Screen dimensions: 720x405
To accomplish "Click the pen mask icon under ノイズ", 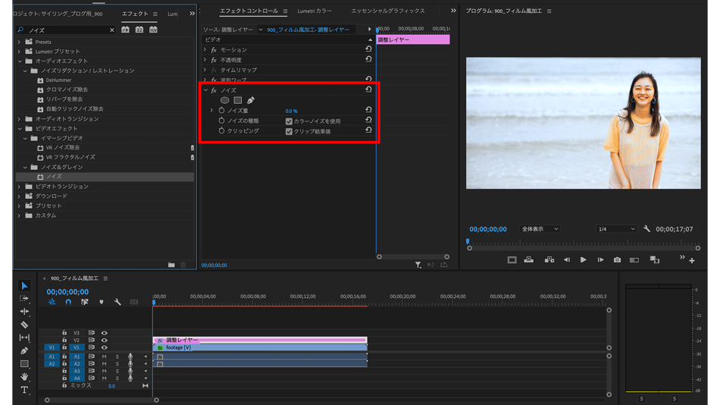I will (x=251, y=100).
